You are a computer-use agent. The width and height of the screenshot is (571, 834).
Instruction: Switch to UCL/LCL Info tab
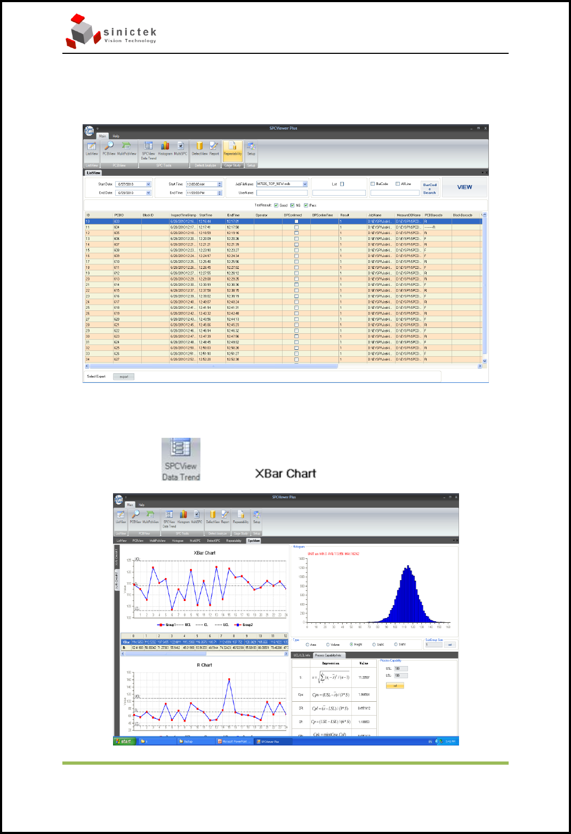[302, 655]
